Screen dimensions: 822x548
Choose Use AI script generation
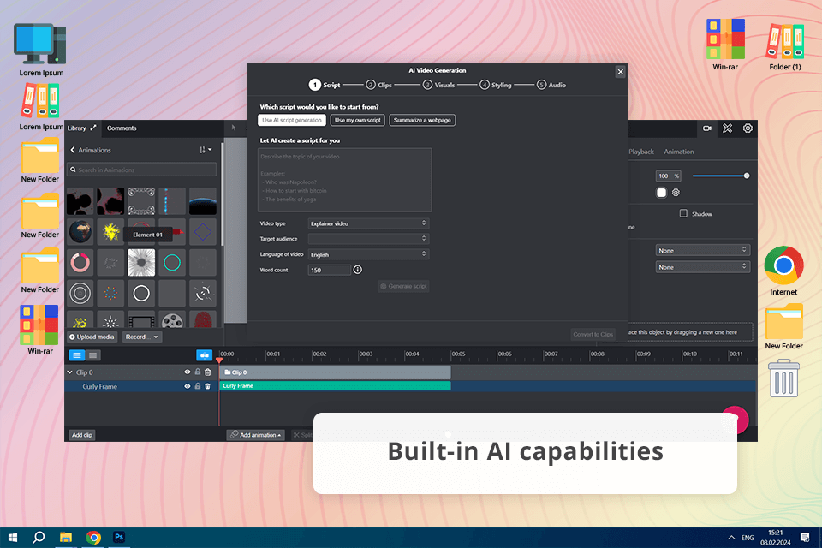point(292,120)
